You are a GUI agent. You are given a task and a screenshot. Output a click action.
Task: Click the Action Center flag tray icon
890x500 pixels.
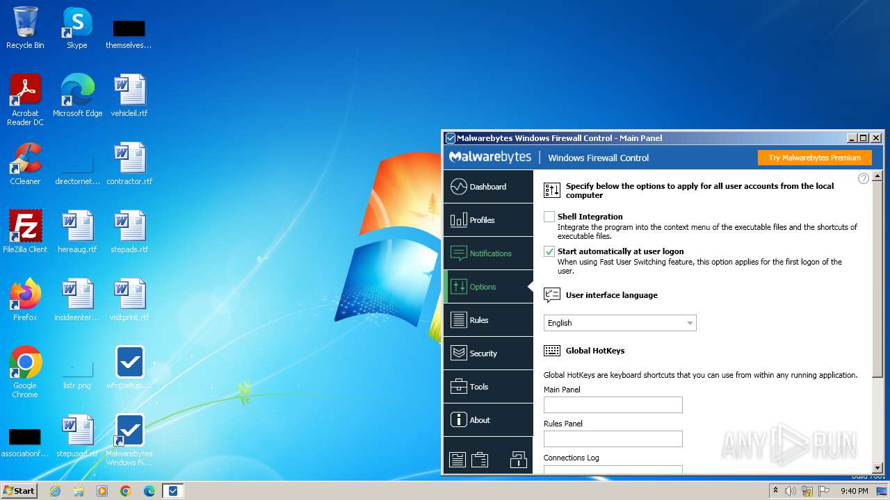point(825,491)
